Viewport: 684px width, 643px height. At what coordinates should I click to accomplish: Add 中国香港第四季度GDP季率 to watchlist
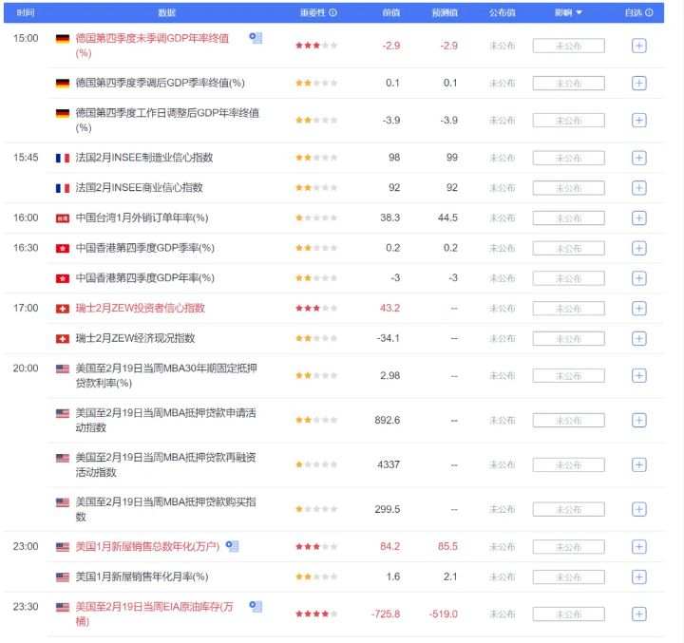point(638,248)
